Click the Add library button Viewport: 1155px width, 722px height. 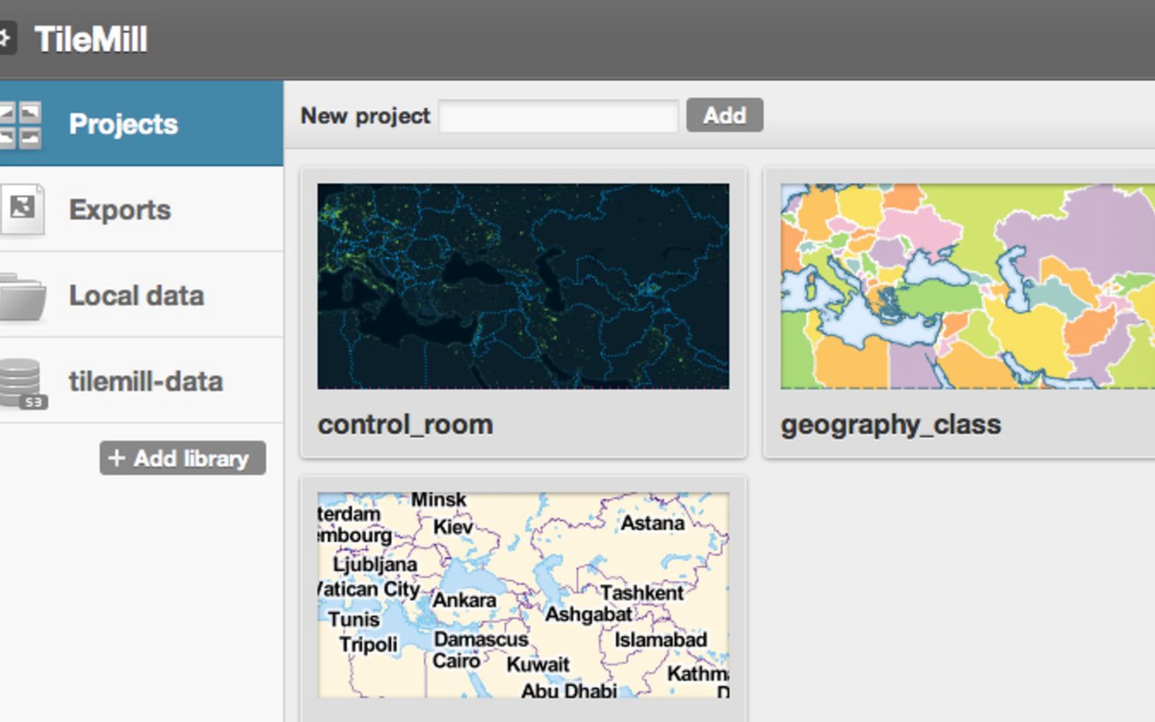[183, 458]
